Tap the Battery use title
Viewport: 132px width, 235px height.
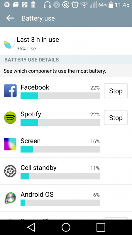coord(38,18)
